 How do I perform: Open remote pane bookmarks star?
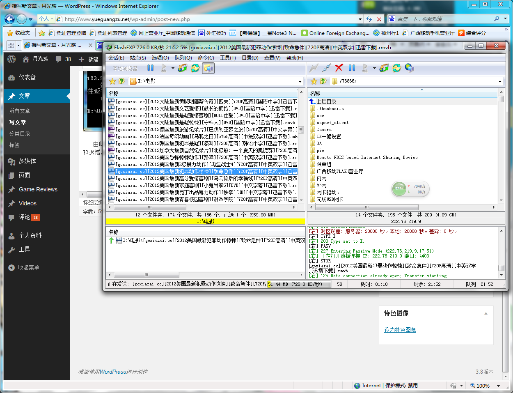(x=314, y=81)
